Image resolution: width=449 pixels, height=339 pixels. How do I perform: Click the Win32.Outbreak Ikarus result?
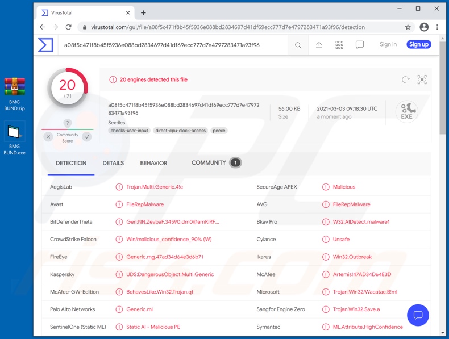pos(352,257)
